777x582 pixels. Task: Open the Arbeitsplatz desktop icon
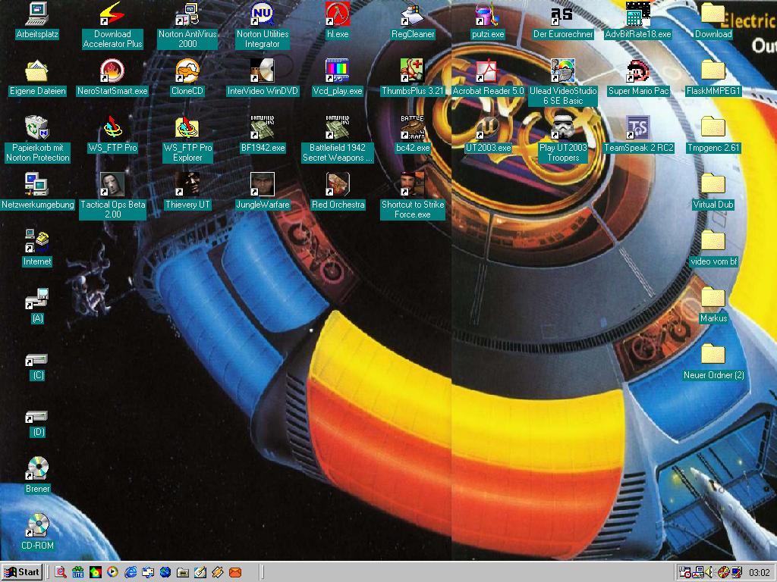point(37,20)
